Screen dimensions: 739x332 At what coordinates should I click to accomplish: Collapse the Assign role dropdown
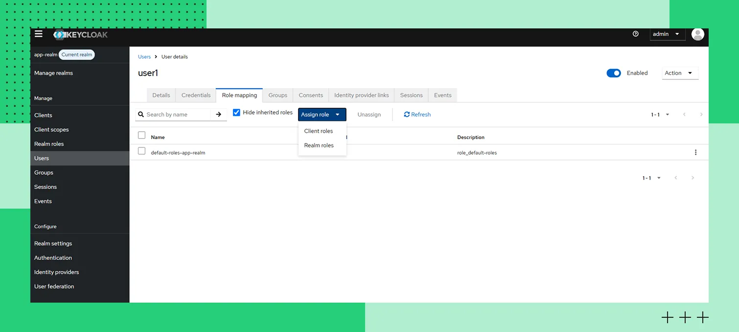point(322,115)
